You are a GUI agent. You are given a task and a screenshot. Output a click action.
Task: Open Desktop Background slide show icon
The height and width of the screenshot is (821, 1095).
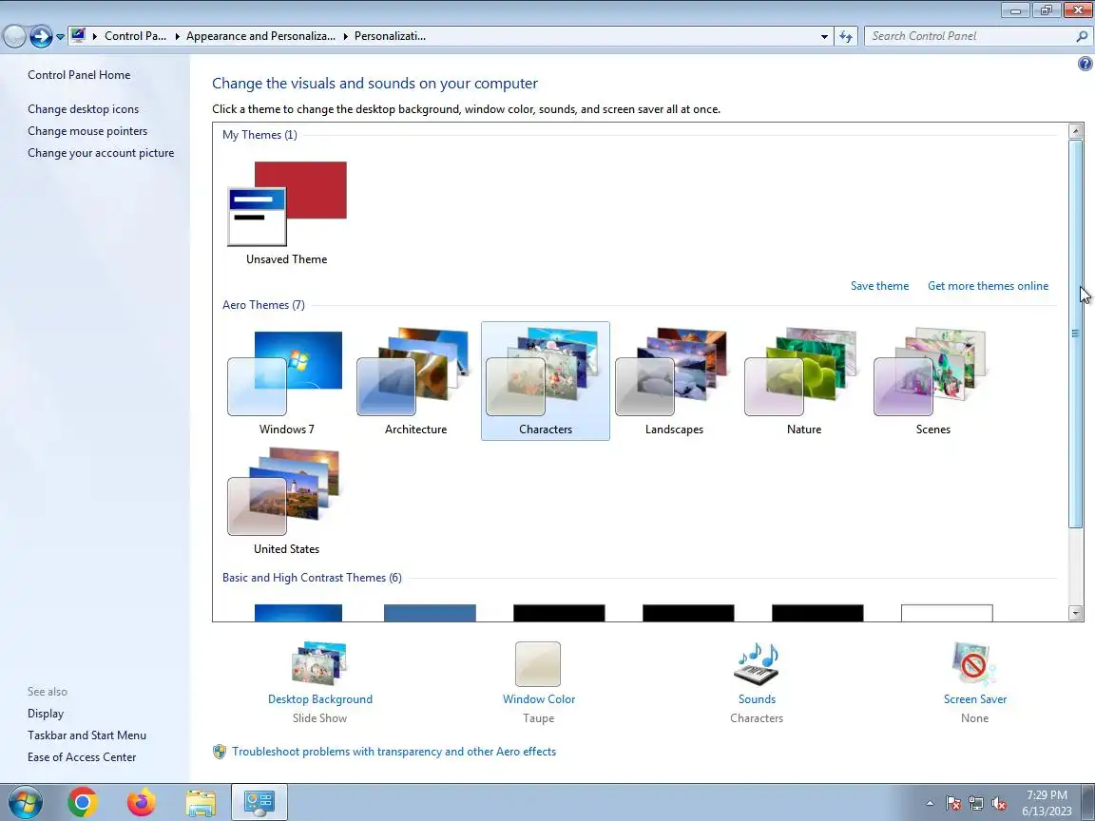coord(319,663)
